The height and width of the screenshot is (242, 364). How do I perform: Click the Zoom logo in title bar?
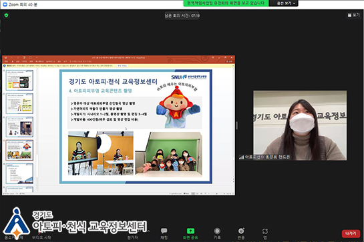[5, 5]
